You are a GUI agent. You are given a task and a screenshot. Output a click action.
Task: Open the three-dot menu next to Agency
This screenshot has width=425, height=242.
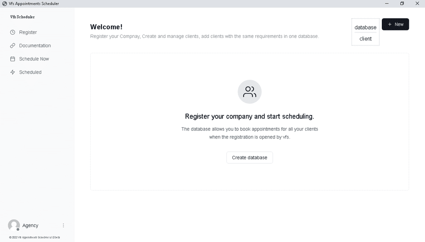point(64,225)
